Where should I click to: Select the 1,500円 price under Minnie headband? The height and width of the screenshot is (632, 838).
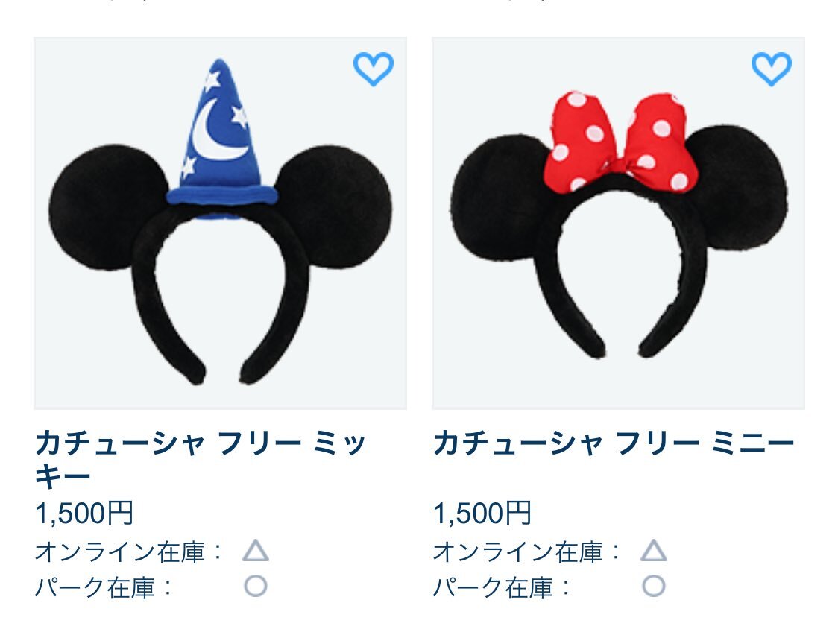[482, 513]
